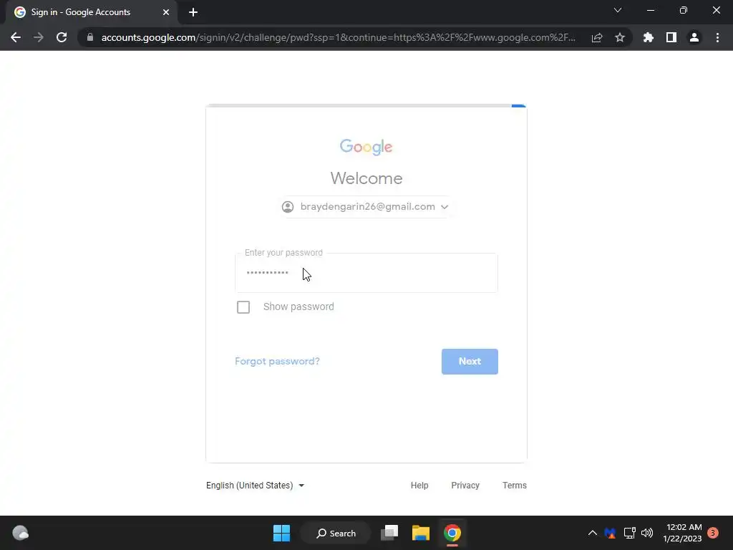Open File Explorer from the taskbar

tap(421, 533)
